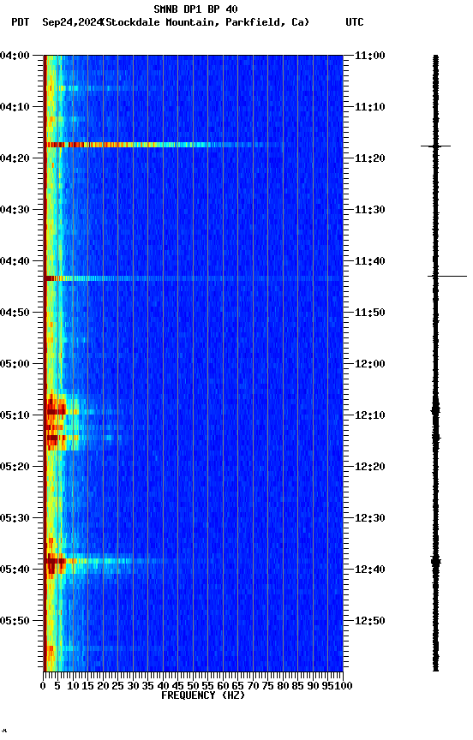Click the 70 Hz frequency tick label
Viewport: 473px width, 740px height.
tap(253, 686)
